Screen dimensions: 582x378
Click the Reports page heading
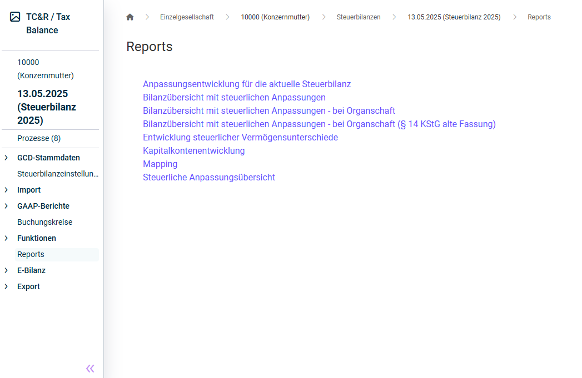click(x=149, y=47)
